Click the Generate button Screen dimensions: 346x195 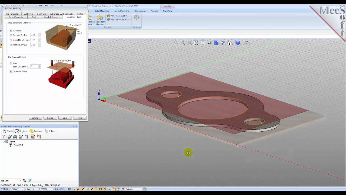pyautogui.click(x=35, y=118)
